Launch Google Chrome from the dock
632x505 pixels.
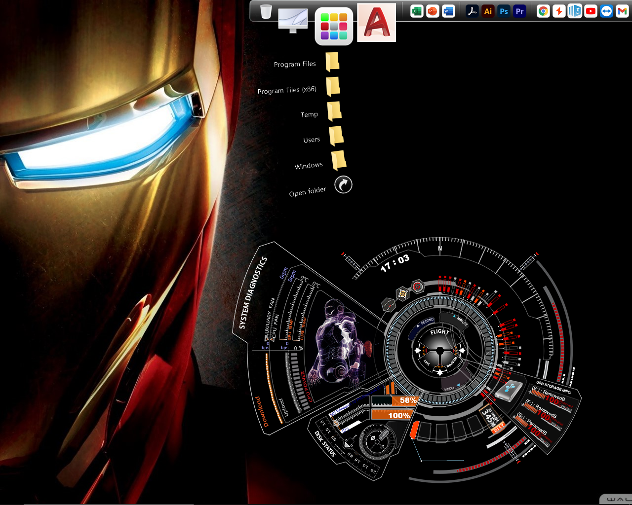[x=543, y=11]
